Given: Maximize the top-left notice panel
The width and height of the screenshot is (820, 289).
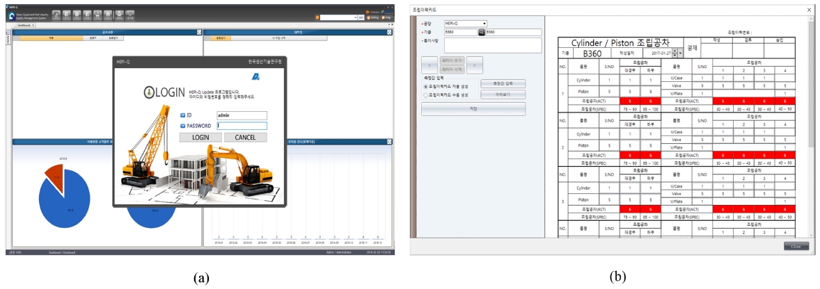Looking at the screenshot, I should pyautogui.click(x=198, y=32).
